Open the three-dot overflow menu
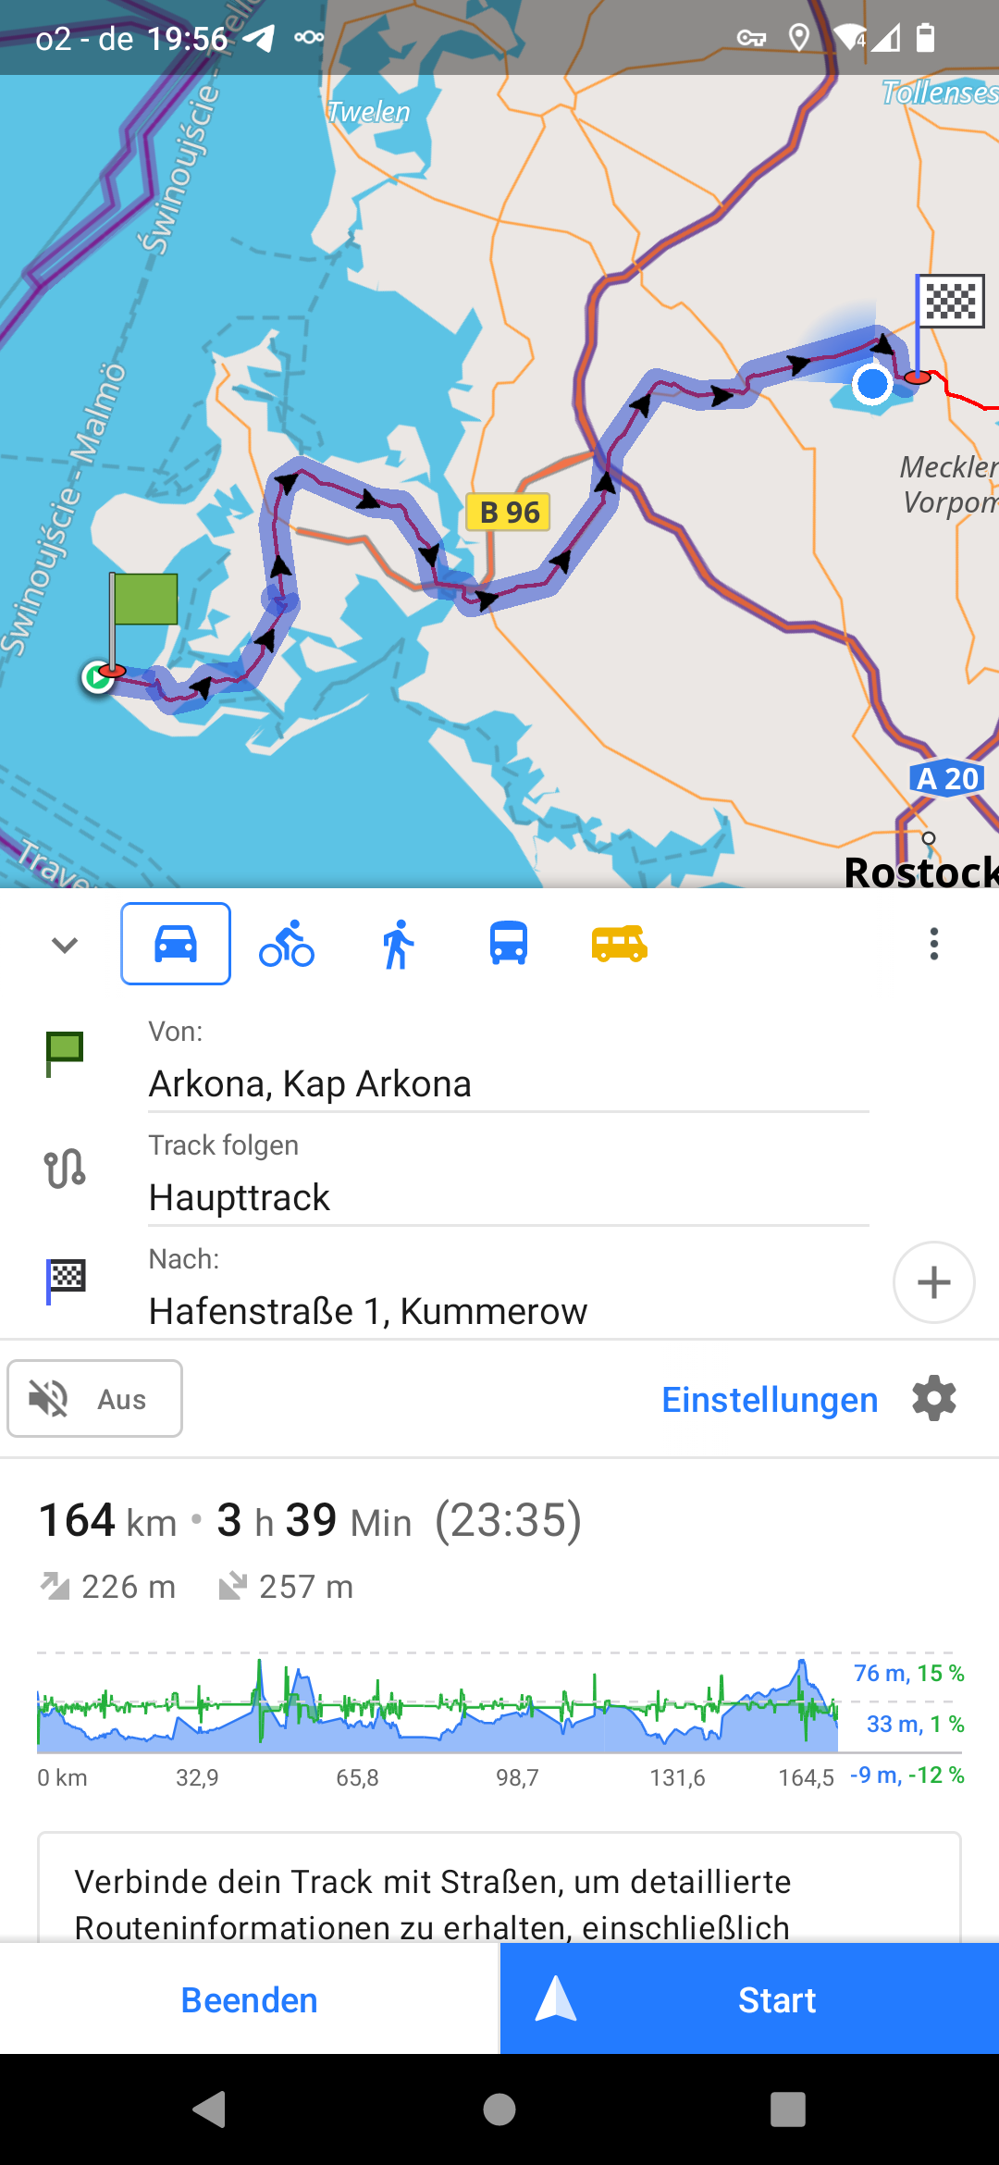 (934, 944)
